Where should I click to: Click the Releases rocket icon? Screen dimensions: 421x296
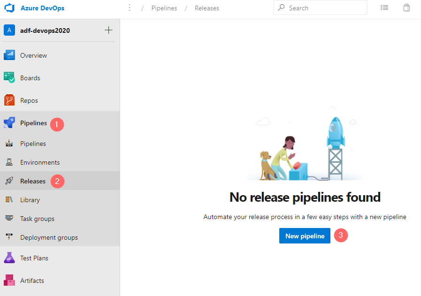[x=9, y=181]
